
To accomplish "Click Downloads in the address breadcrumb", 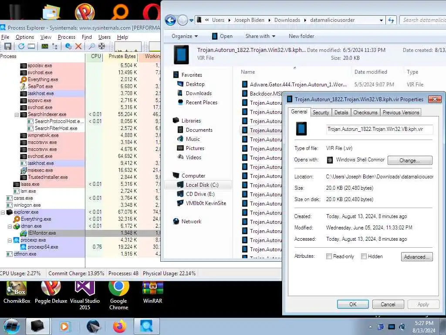I will pos(287,20).
